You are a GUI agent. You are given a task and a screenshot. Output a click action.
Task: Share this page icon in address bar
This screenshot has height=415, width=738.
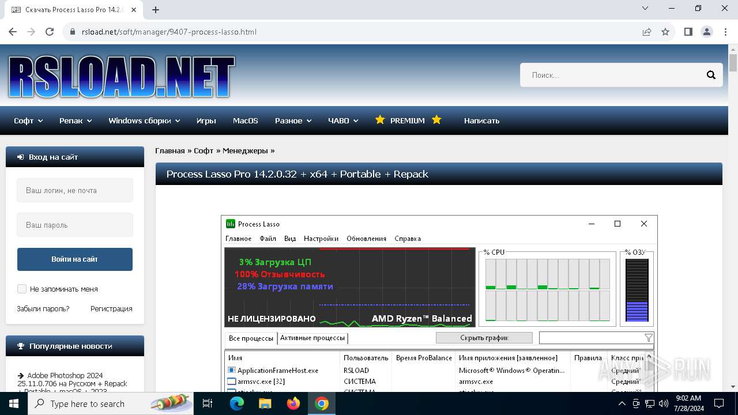click(x=647, y=32)
